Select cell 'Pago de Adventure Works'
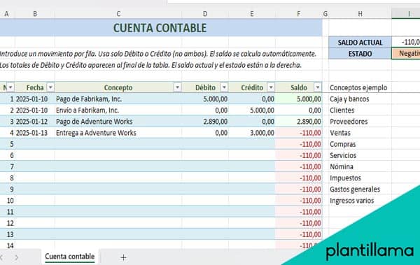Viewport: 420px width, 265px height. coord(118,121)
